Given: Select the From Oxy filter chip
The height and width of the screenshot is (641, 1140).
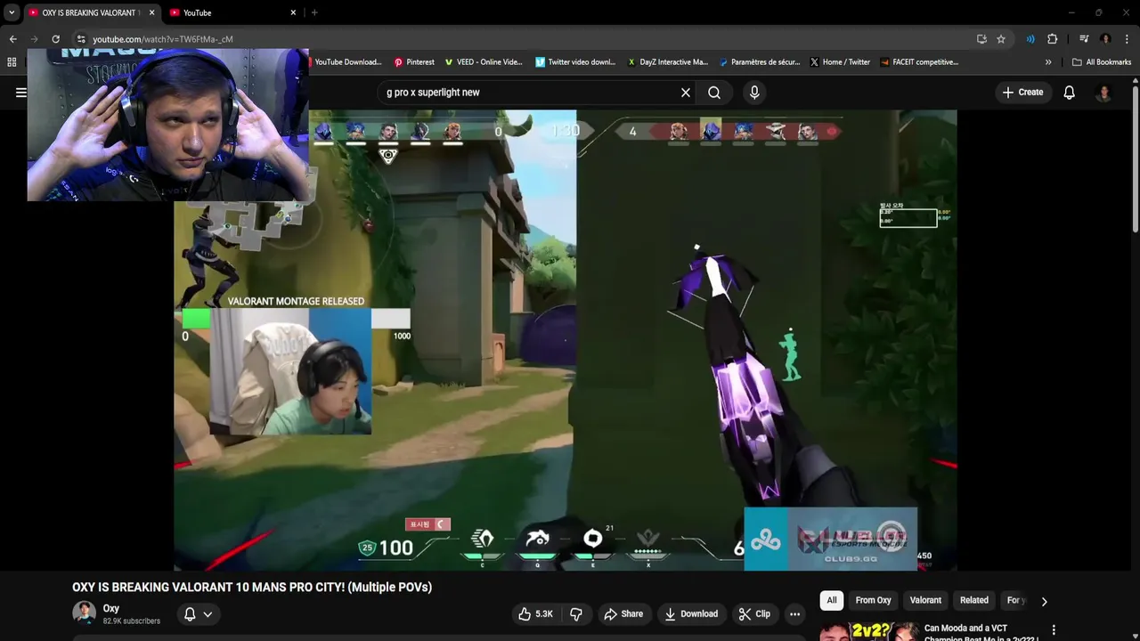Looking at the screenshot, I should (x=873, y=600).
